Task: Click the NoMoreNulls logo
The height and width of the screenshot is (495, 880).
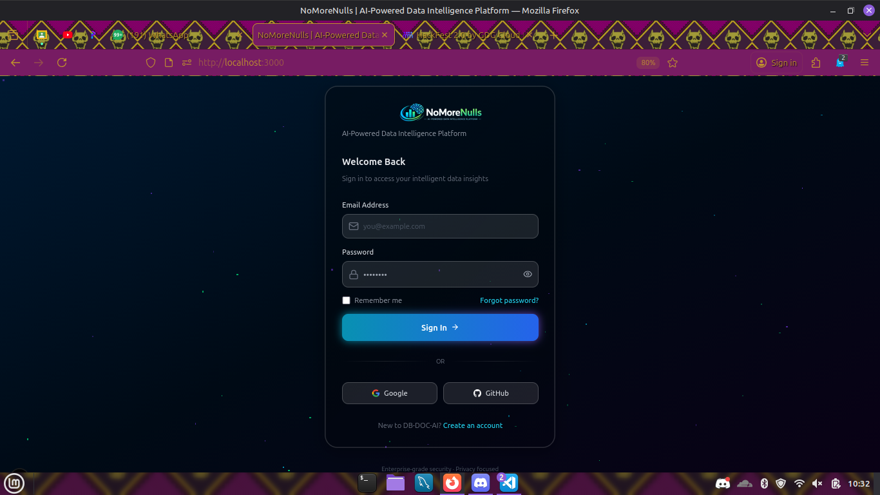Action: click(440, 113)
